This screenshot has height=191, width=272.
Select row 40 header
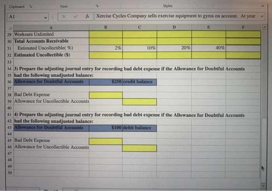point(9,108)
